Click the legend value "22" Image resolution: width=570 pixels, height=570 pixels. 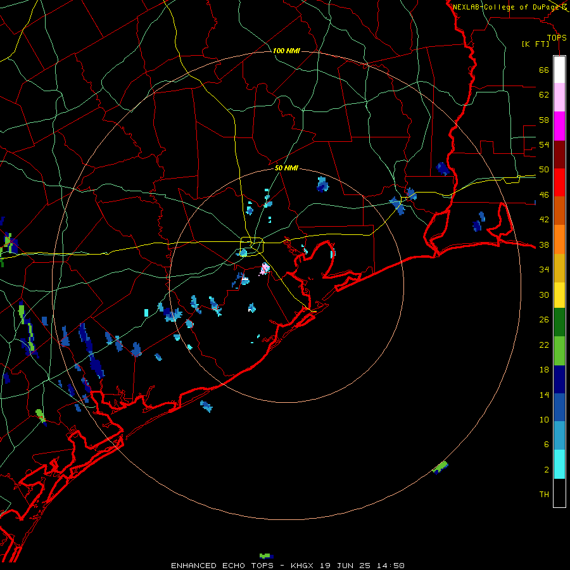544,345
